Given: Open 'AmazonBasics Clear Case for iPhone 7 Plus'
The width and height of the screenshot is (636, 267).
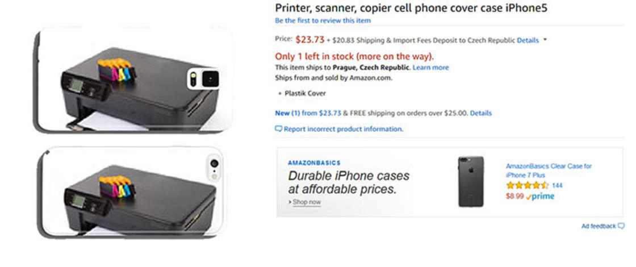Looking at the screenshot, I should point(548,170).
